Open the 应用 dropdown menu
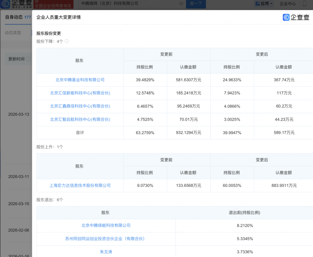Image resolution: width=313 pixels, height=257 pixels. point(266,3)
